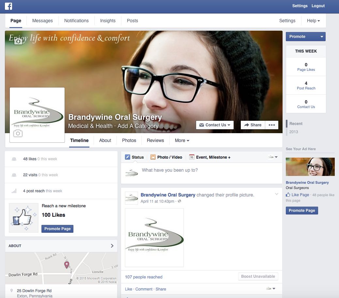This screenshot has height=298, width=339.
Task: Expand the ABOUT section arrow
Action: (112, 246)
